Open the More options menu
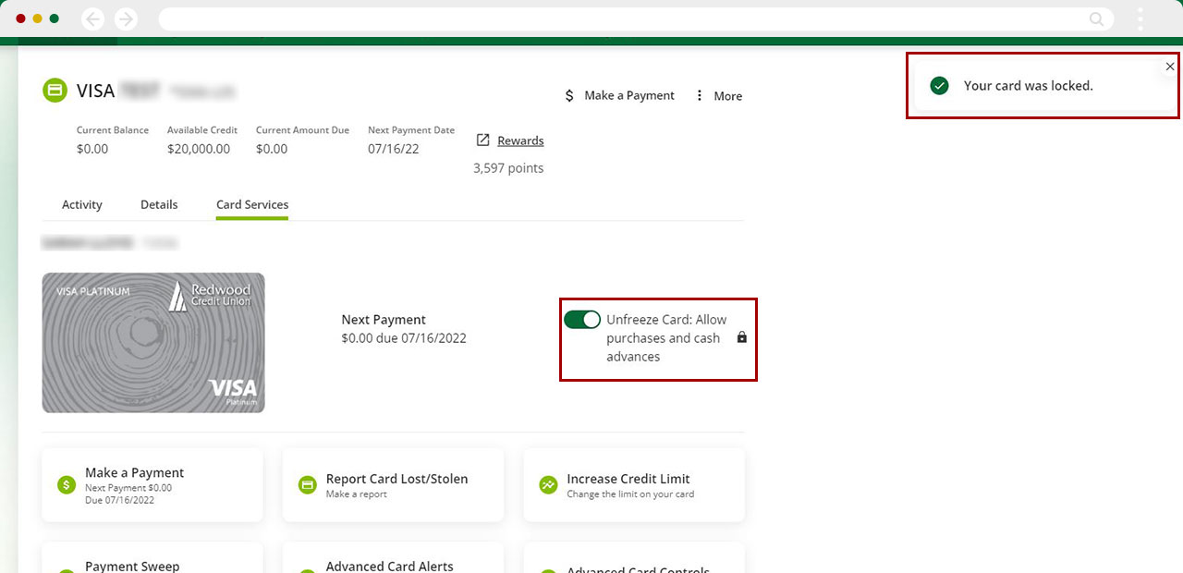 719,96
